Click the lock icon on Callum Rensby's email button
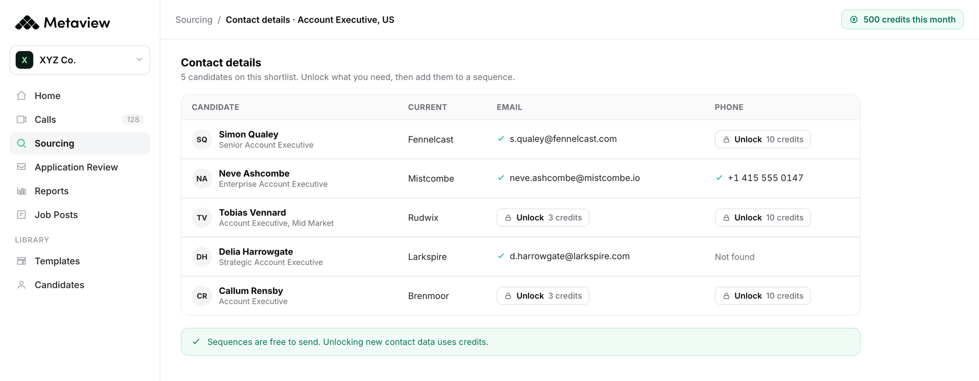979x381 pixels. coord(508,296)
